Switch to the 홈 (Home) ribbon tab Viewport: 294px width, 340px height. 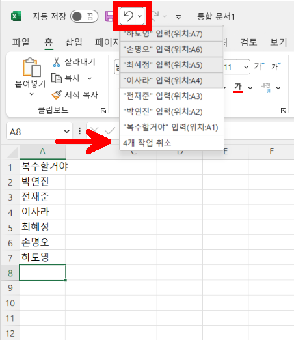tap(49, 42)
